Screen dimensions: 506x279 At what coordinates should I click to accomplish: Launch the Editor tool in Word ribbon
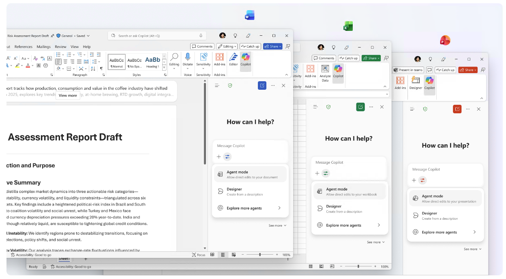[x=234, y=60]
